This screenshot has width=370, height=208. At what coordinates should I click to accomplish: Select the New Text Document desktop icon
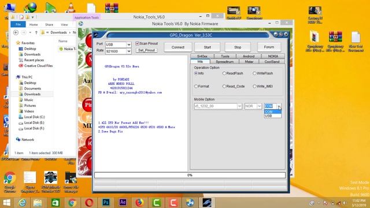pyautogui.click(x=356, y=42)
